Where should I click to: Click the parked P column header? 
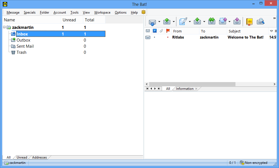[155, 31]
